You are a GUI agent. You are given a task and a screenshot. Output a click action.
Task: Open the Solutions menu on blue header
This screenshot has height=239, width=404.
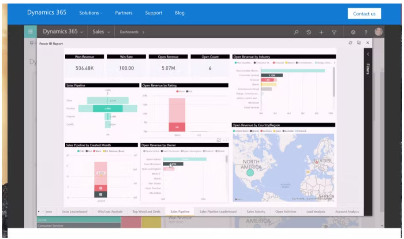pos(91,13)
